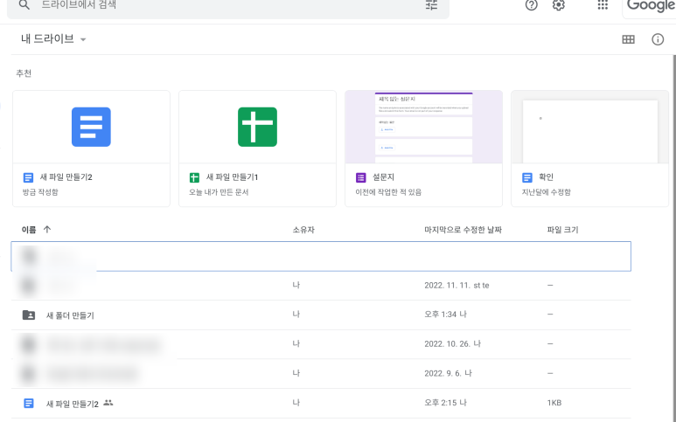The image size is (676, 422).
Task: Click the Docs icon beside 새 파일 만들기2 card title
Action: [29, 177]
